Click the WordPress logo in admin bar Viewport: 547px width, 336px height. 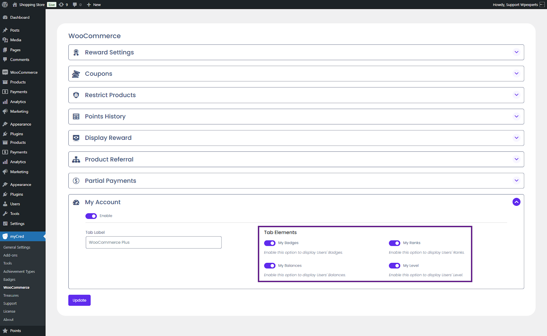pos(5,5)
